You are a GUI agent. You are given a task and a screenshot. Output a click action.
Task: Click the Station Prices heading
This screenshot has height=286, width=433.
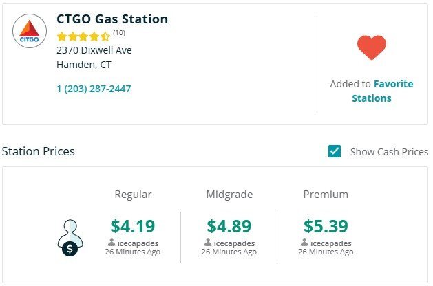(39, 151)
